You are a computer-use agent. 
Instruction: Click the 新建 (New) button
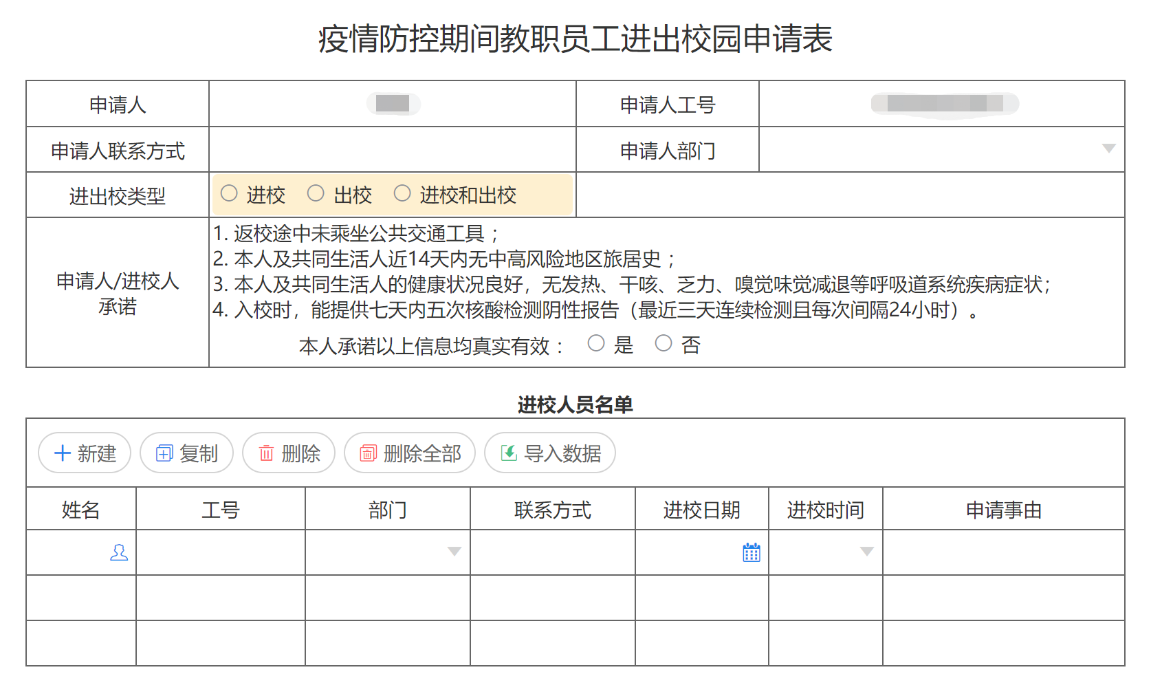(85, 453)
